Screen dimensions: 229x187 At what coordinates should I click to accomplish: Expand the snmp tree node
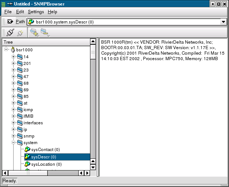coord(13,136)
